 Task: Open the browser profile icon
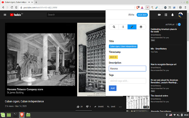pos(180,7)
